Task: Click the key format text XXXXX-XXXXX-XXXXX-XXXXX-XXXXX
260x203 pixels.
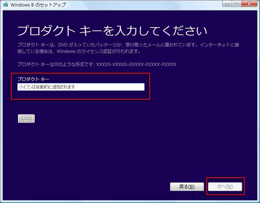Action: coord(136,64)
